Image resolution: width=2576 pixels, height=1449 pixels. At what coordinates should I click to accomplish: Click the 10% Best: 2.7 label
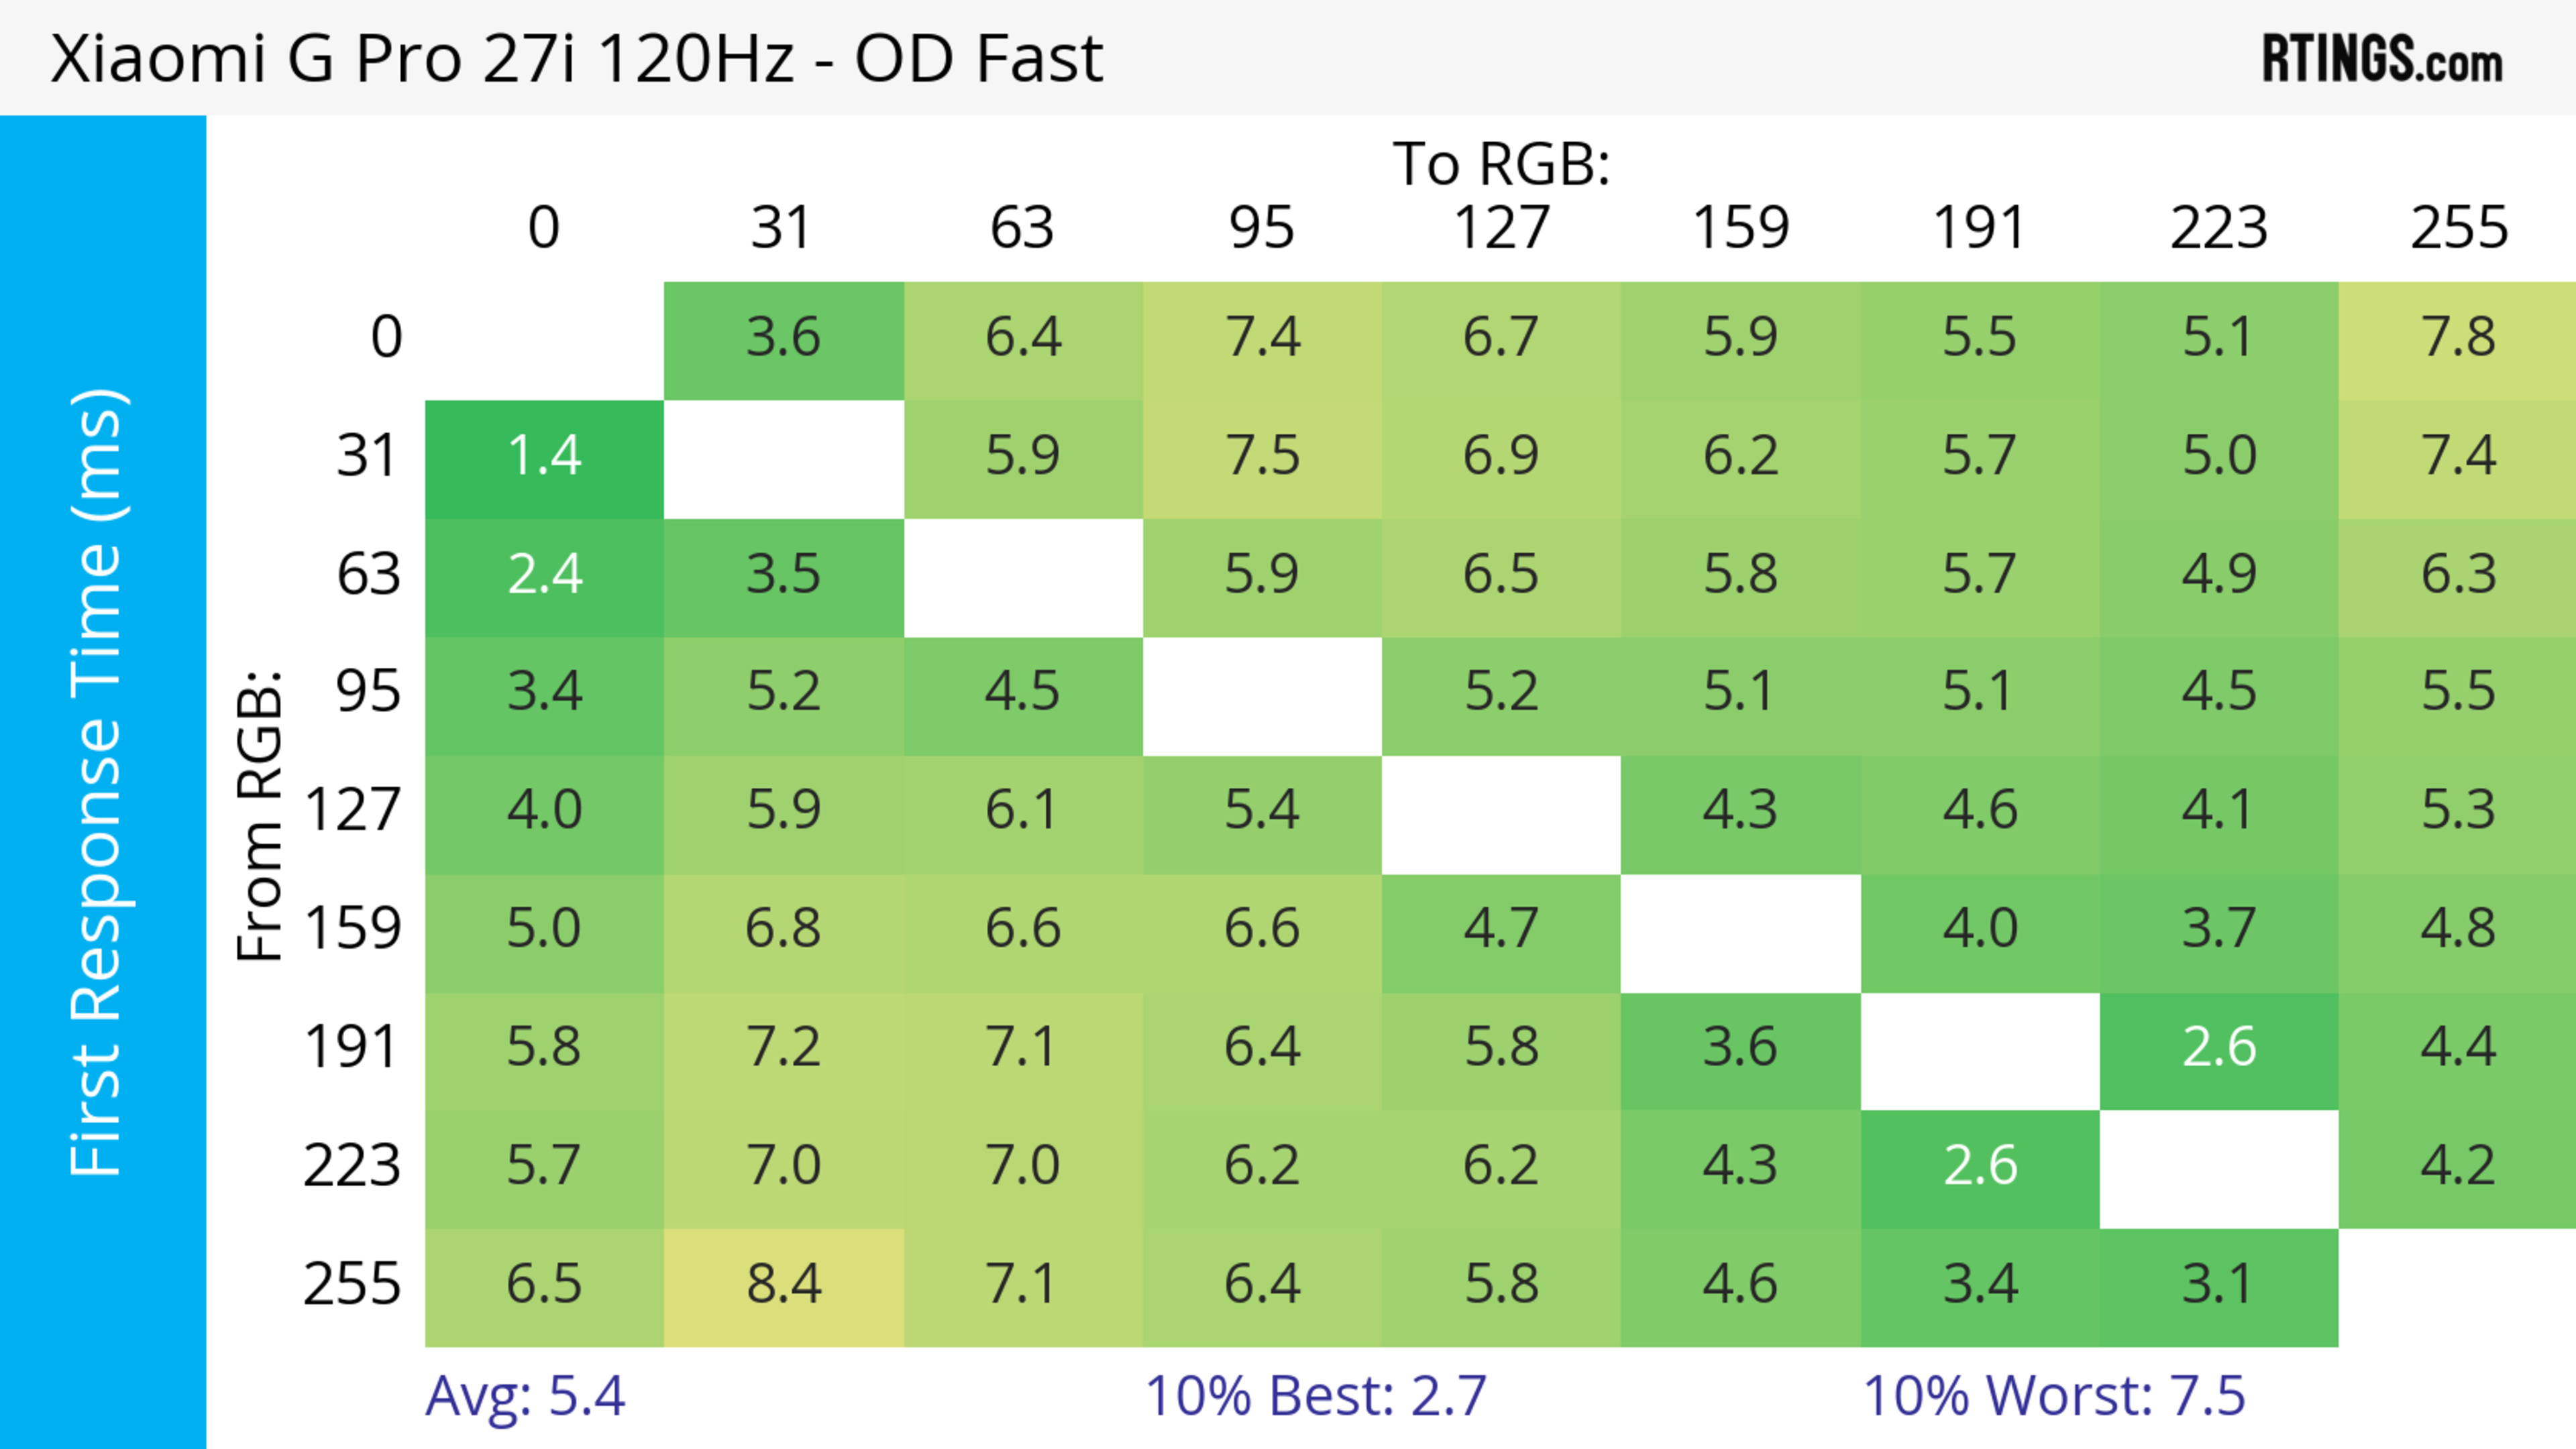tap(1315, 1396)
